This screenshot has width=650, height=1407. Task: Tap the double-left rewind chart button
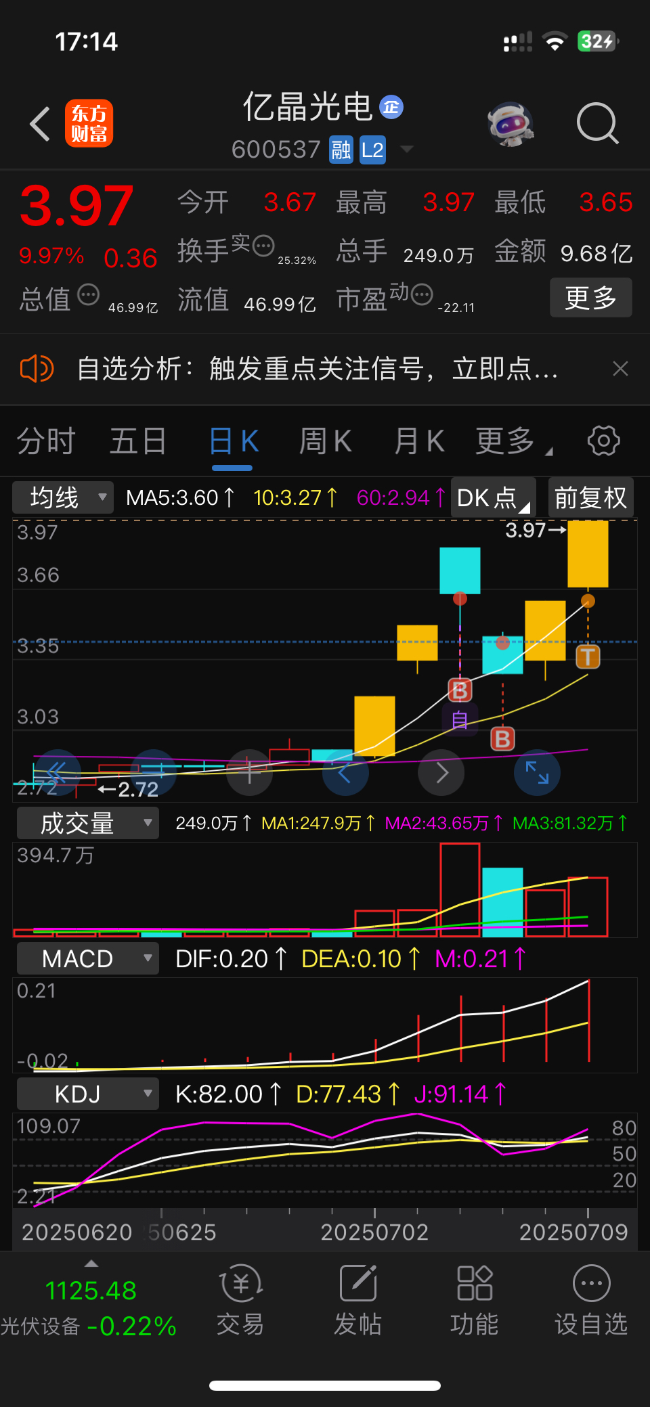58,772
